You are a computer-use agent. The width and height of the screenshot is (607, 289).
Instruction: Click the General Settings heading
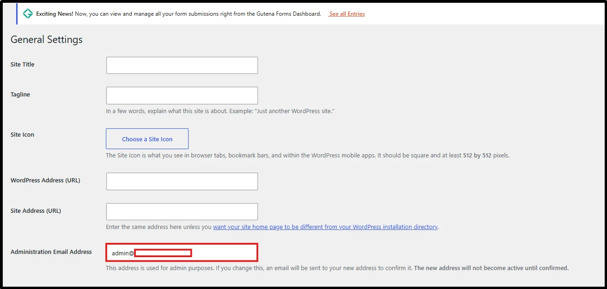[47, 40]
